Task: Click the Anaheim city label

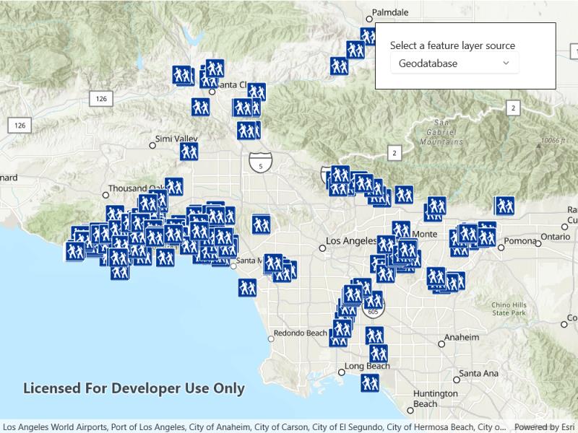Action: 462,337
